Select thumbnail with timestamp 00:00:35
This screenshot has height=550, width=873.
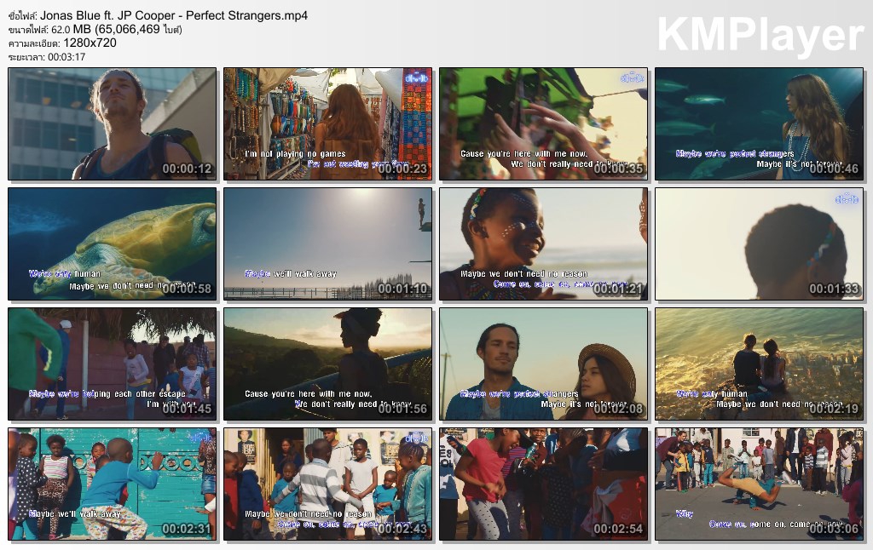coord(543,124)
